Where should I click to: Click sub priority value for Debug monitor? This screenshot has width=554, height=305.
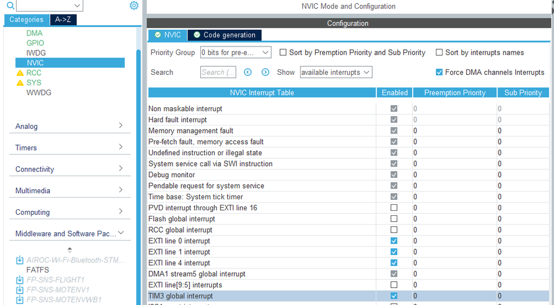(523, 175)
